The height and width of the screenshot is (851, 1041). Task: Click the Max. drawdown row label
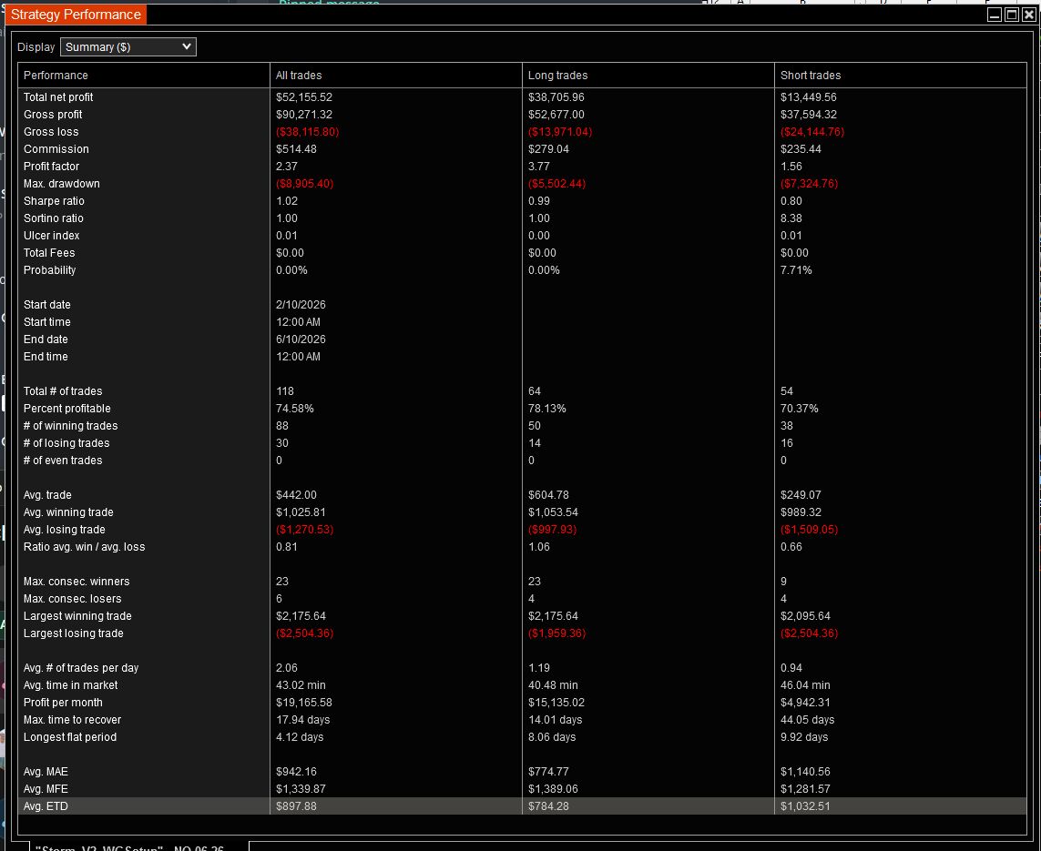(x=62, y=184)
